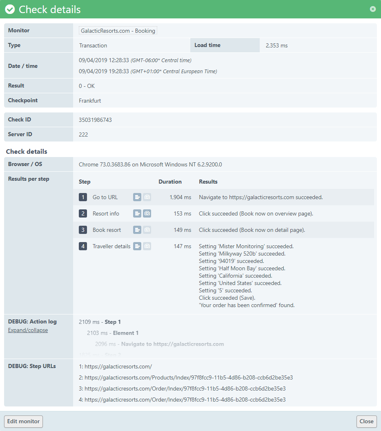Click the Setting '94019' succeeded line

[232, 261]
